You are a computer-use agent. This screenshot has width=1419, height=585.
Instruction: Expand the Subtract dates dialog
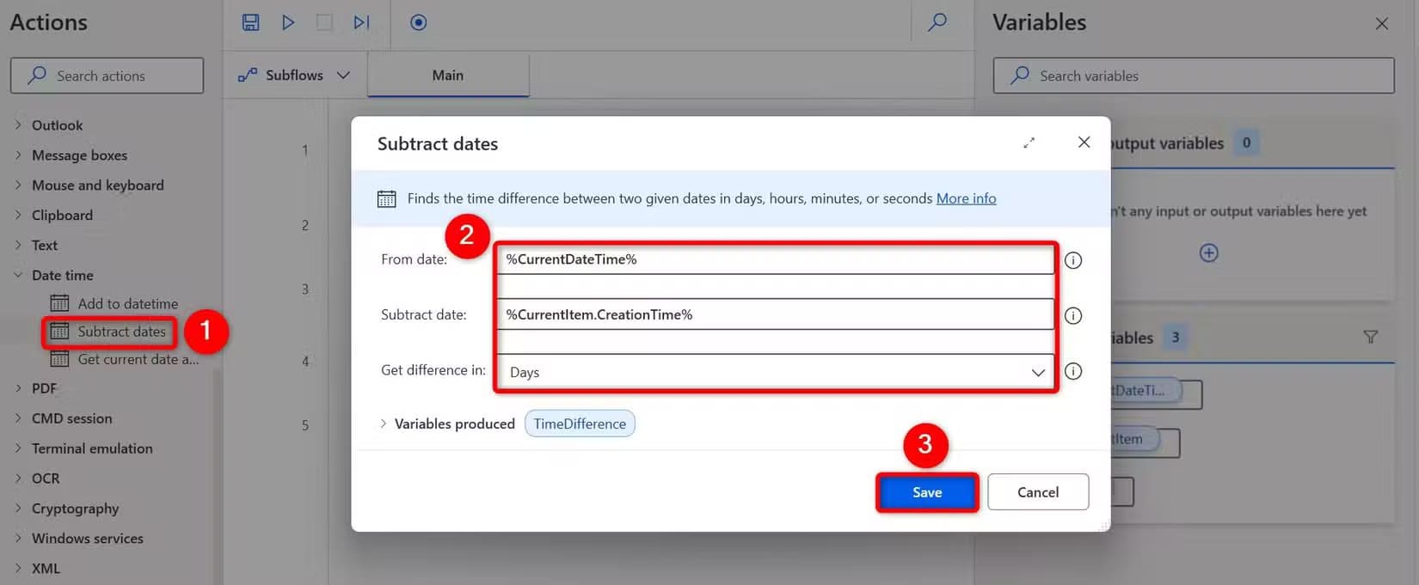[x=1029, y=143]
